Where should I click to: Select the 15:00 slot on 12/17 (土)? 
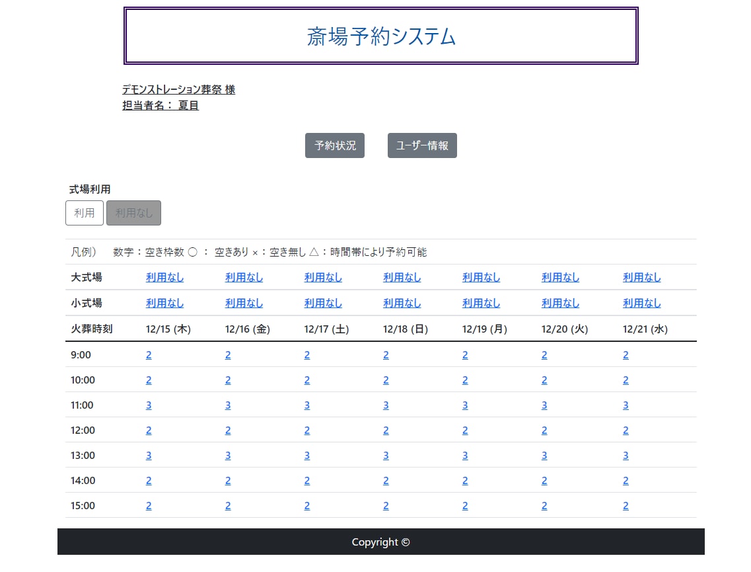[x=307, y=506]
